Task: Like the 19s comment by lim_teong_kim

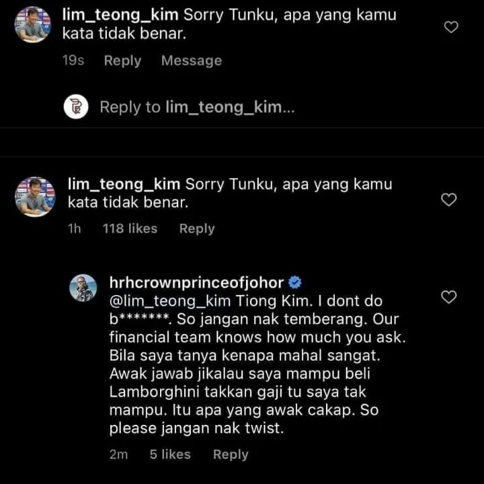Action: click(x=452, y=27)
